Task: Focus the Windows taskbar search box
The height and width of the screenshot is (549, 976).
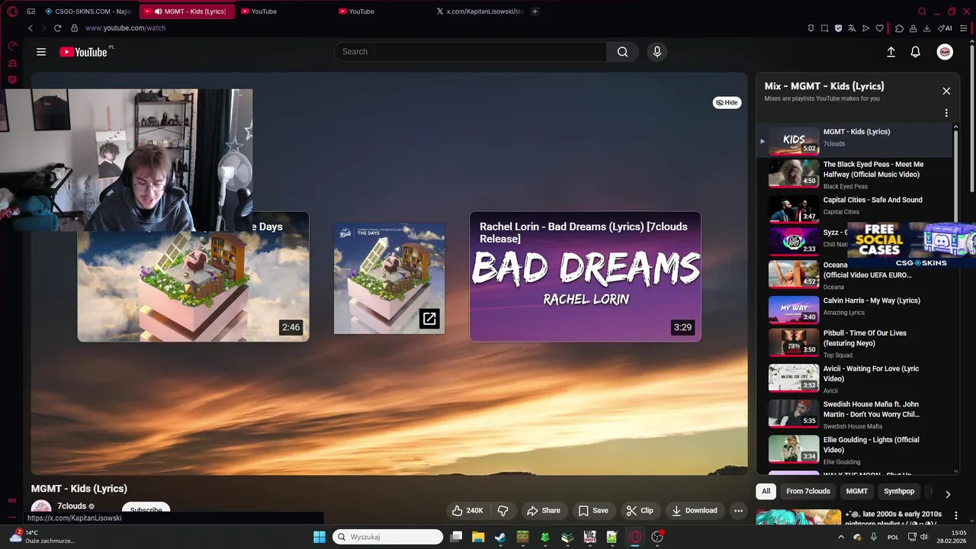Action: [388, 537]
